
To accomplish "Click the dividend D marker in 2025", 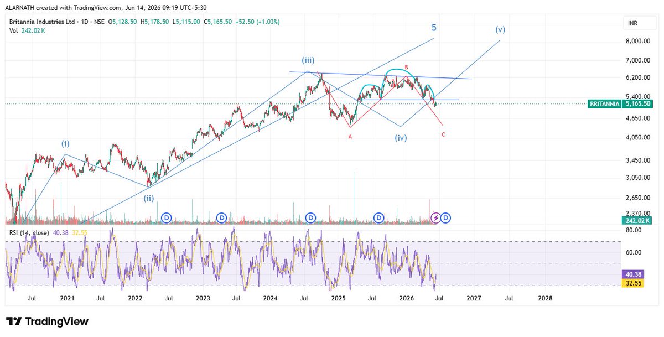I will [379, 217].
